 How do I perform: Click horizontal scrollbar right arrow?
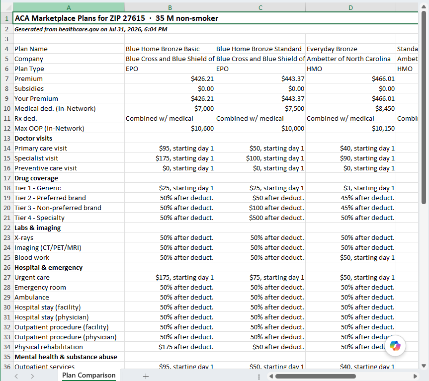point(415,377)
